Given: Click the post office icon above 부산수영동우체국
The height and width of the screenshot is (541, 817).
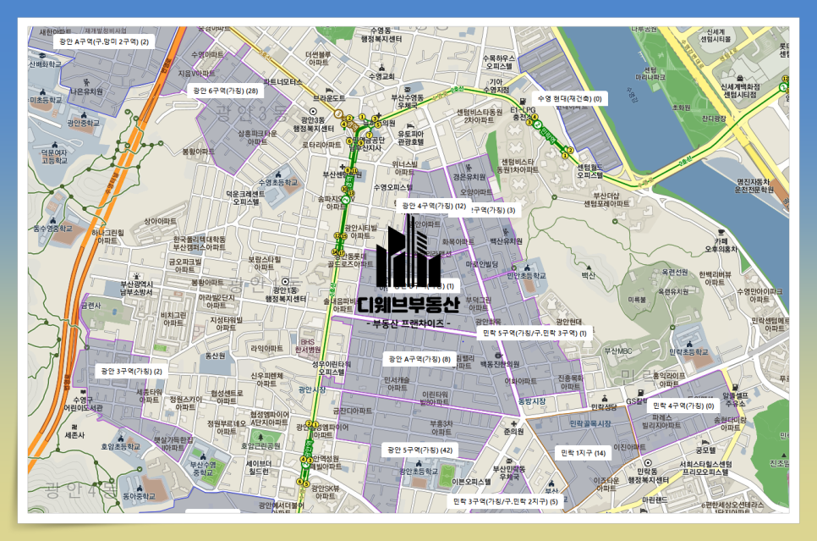Looking at the screenshot, I should click(x=408, y=90).
